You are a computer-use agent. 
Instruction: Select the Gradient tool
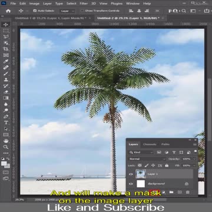point(6,98)
